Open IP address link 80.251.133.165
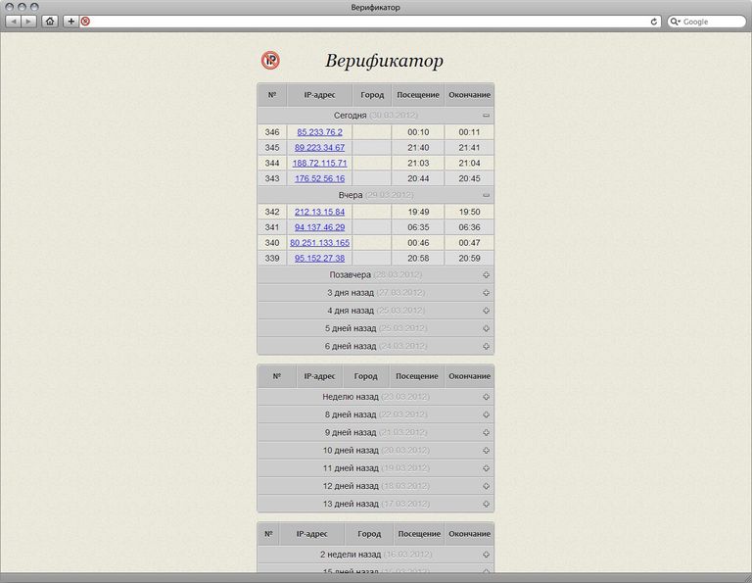752x583 pixels. 319,243
